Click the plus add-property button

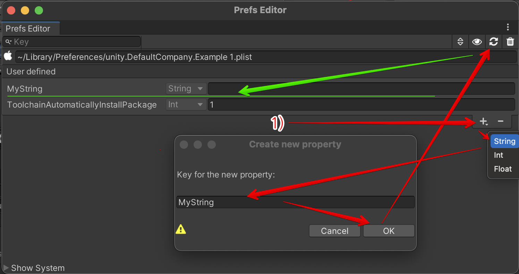coord(483,121)
